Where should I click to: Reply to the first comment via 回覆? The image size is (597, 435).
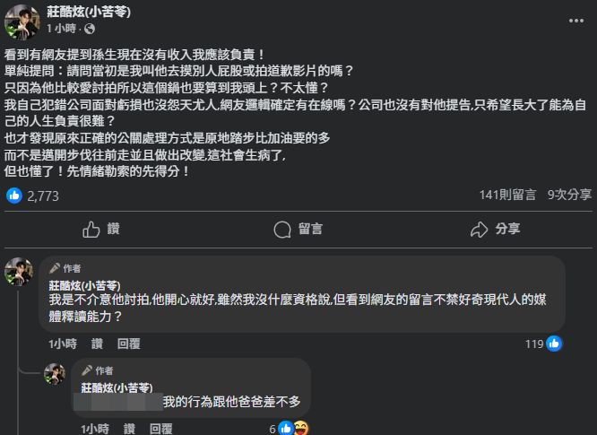tap(129, 344)
